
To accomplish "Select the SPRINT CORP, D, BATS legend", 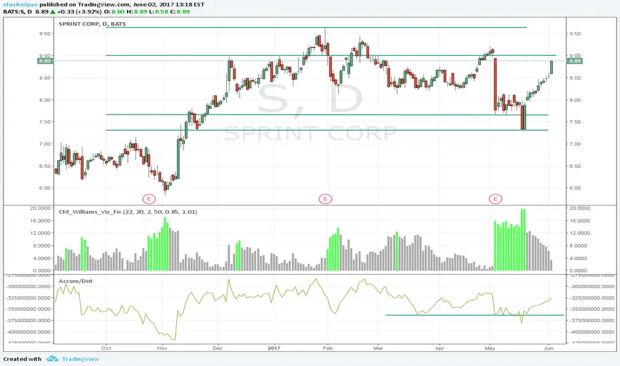I will [92, 24].
